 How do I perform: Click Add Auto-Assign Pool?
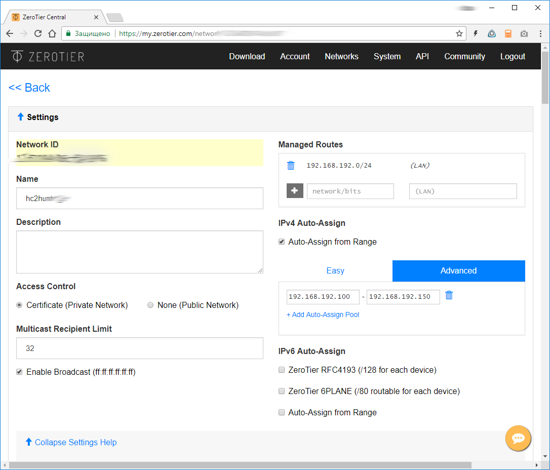pos(323,315)
